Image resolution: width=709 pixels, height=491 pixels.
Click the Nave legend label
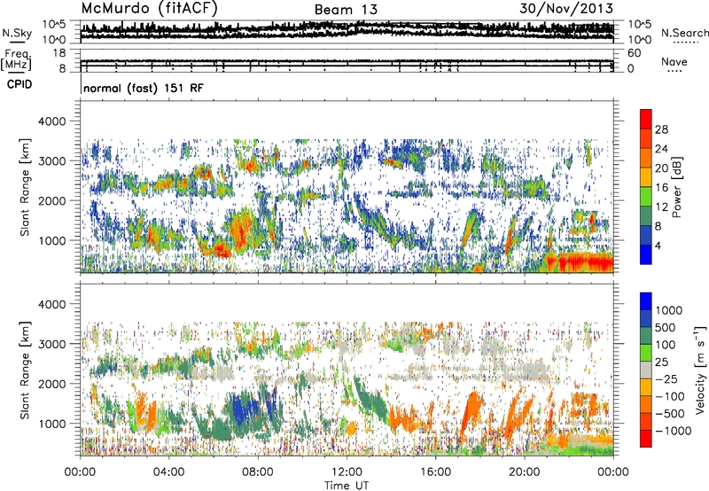tap(674, 61)
